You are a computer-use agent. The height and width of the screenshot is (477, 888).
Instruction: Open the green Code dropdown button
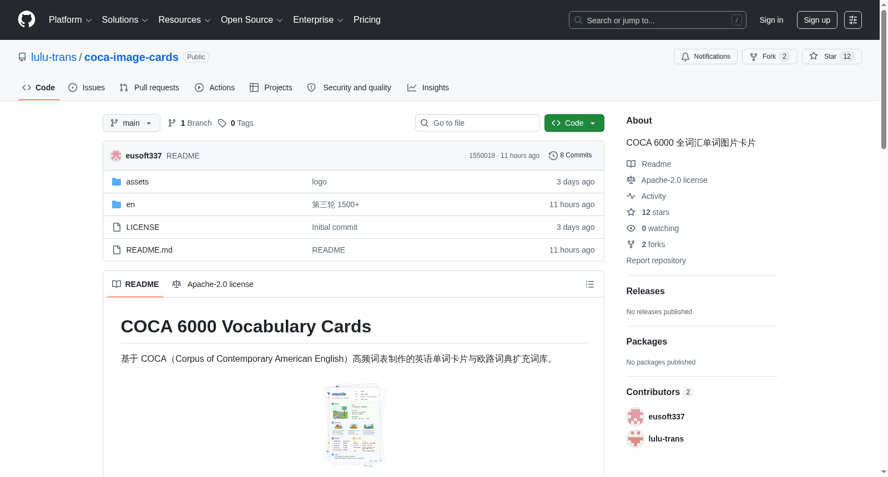tap(574, 123)
